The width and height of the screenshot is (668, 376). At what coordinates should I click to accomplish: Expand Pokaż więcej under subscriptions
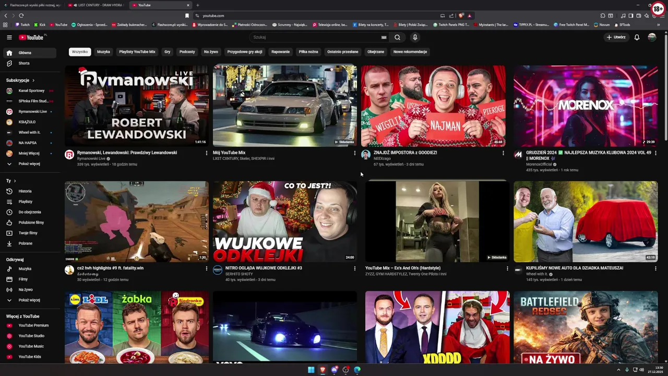tap(29, 163)
